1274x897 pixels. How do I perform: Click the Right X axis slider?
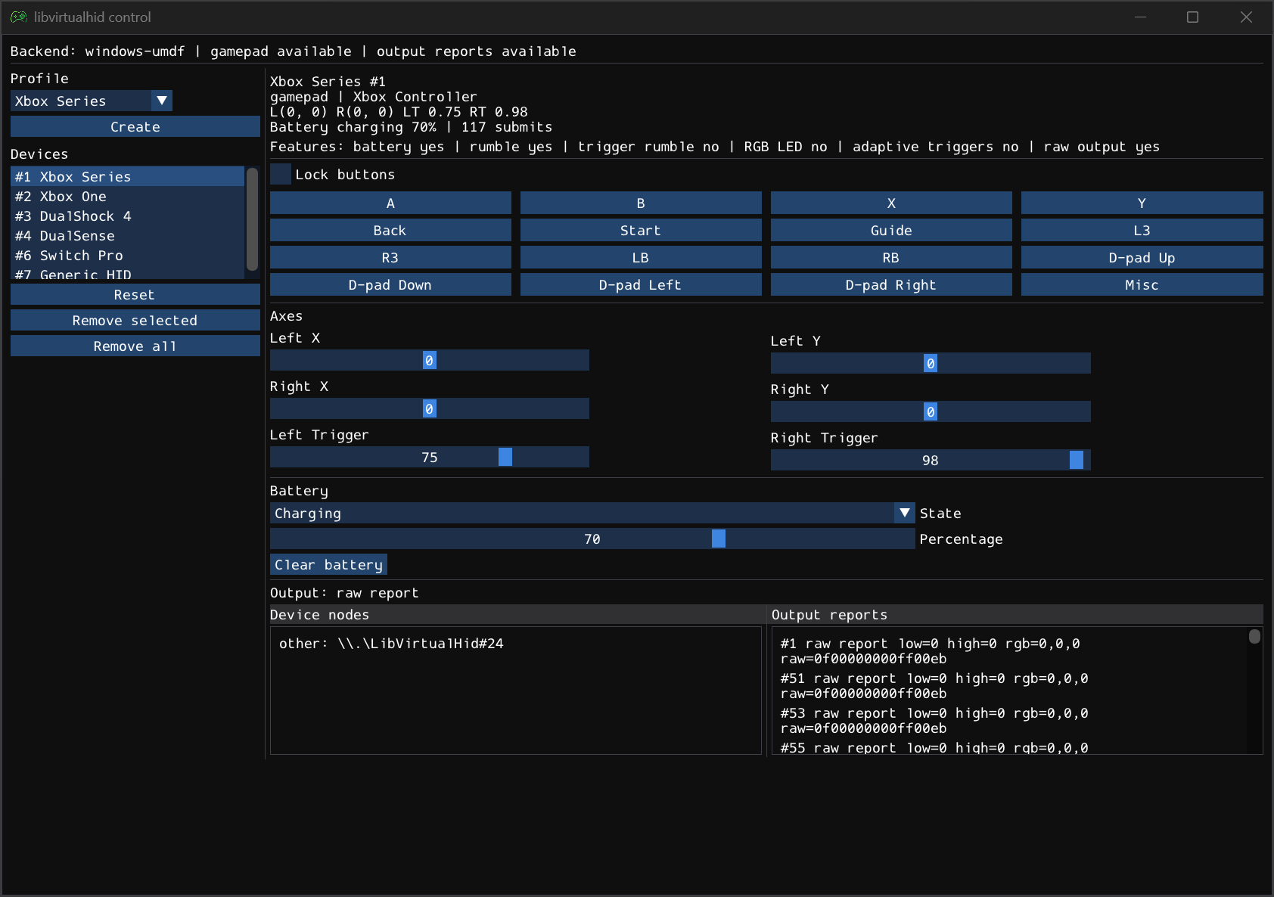tap(430, 408)
